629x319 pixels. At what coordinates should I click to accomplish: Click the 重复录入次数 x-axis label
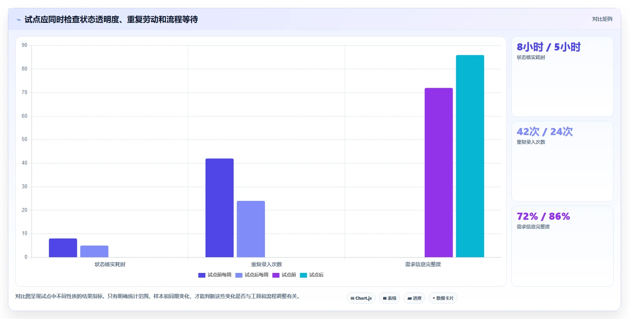pyautogui.click(x=267, y=264)
